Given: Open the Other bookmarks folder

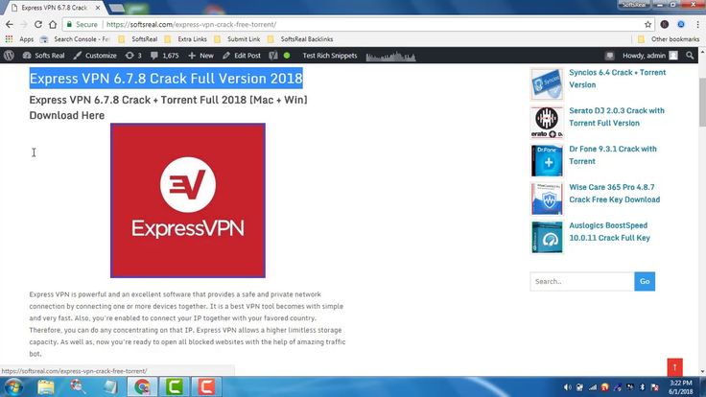Looking at the screenshot, I should point(669,39).
